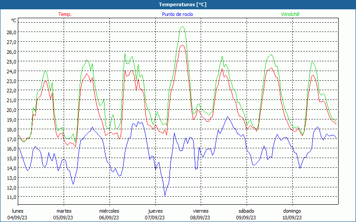This screenshot has width=356, height=222.
Task: Click the date 04/09/23
Action: pos(17,218)
